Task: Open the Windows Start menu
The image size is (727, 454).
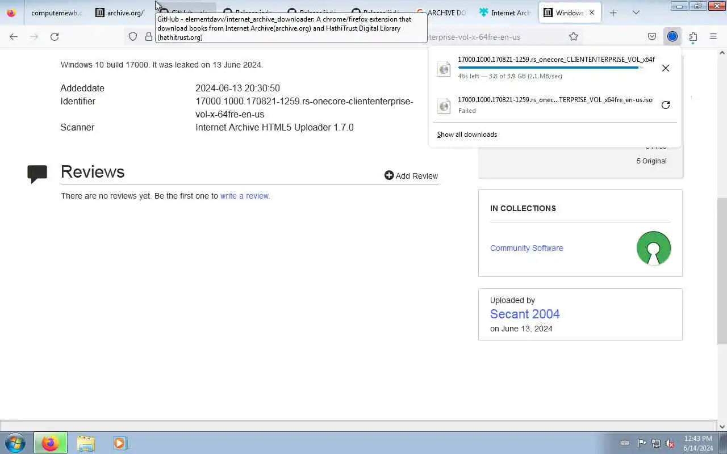Action: point(15,443)
